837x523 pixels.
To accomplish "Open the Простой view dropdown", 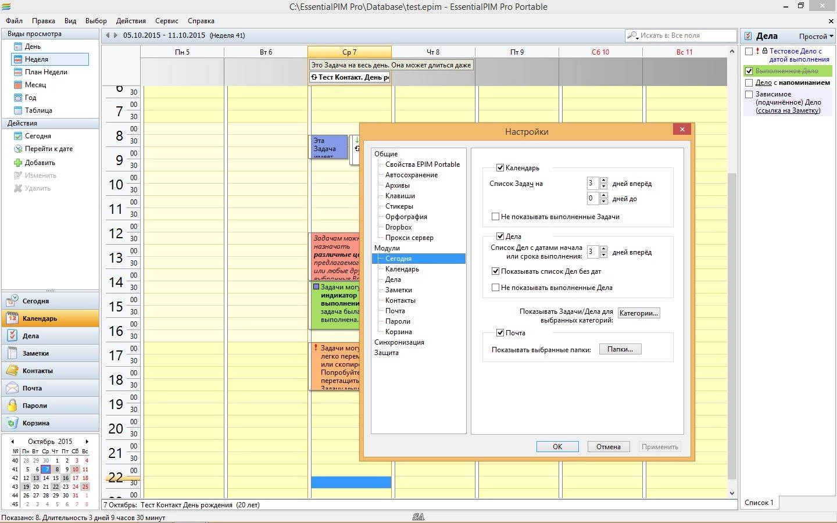I will point(815,36).
